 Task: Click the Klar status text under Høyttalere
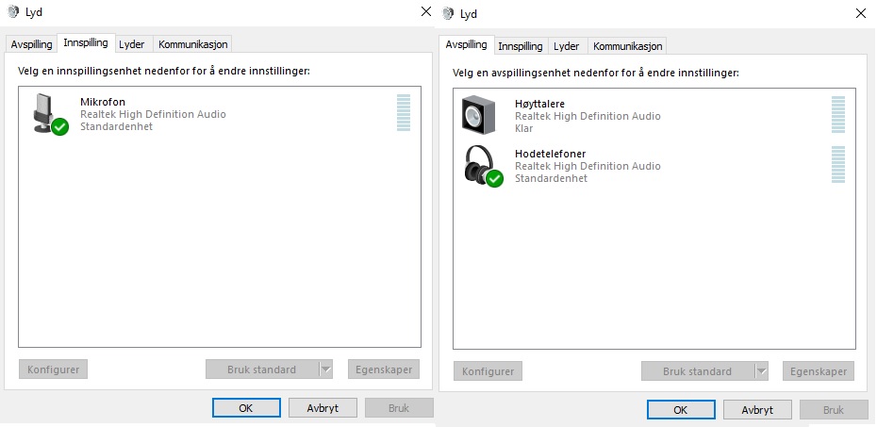pos(524,128)
